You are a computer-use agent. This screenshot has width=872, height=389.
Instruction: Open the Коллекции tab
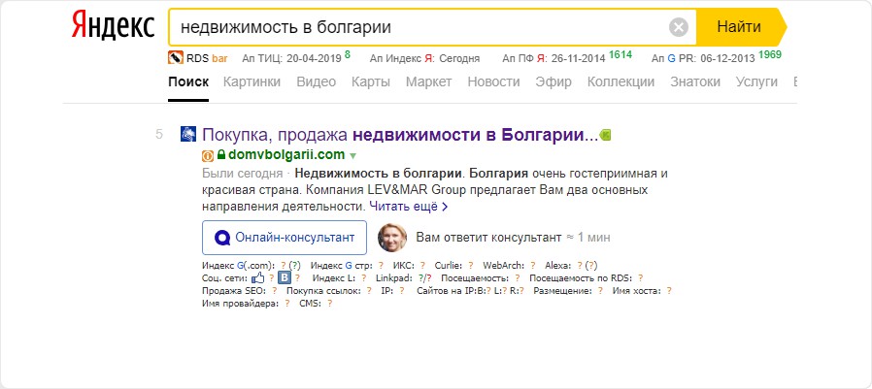620,82
